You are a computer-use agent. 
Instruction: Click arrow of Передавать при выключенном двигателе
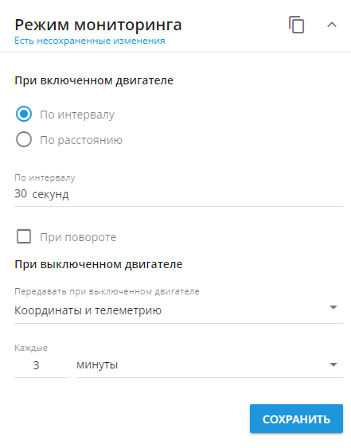tap(333, 307)
